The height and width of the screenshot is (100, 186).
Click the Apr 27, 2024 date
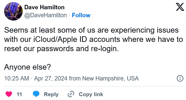51,78
